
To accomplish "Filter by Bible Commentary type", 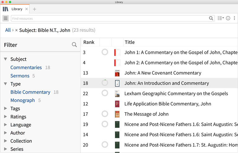I will [x=30, y=92].
